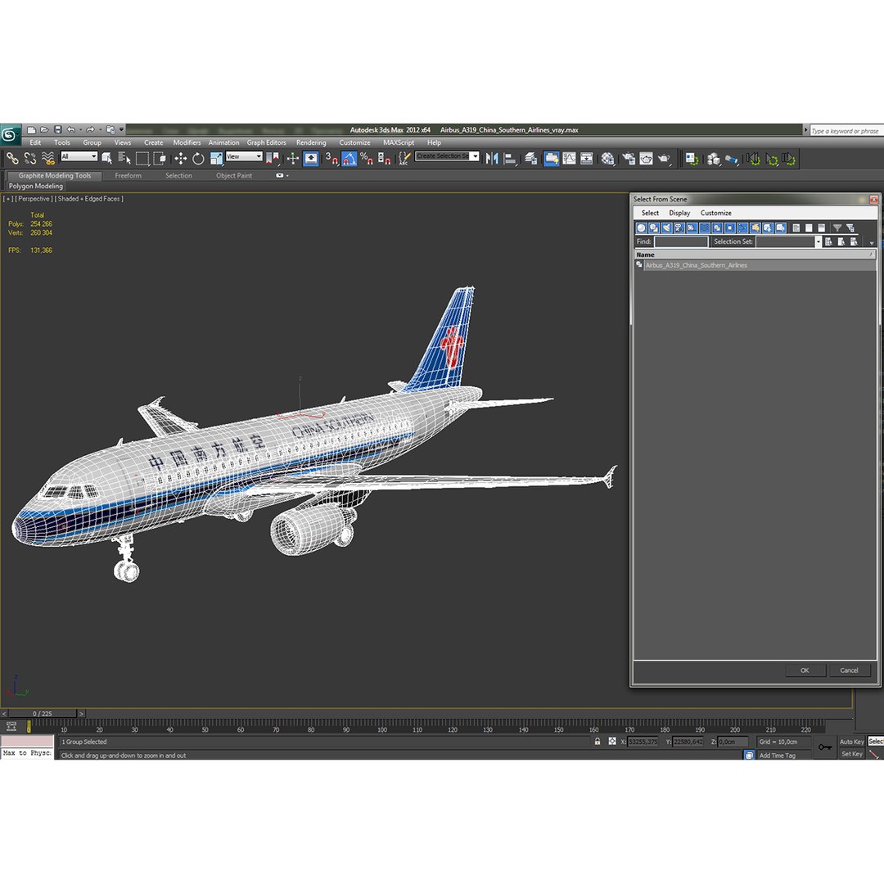The height and width of the screenshot is (884, 884).
Task: Click the Set Key button
Action: 851,754
